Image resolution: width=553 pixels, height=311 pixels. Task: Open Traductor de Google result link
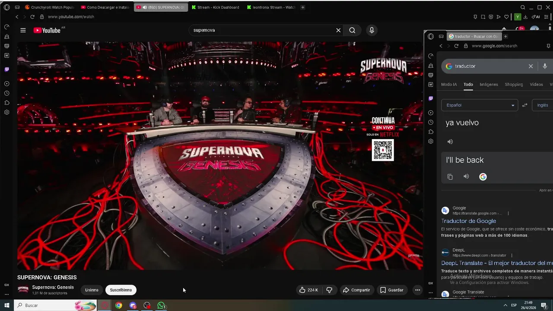point(468,221)
